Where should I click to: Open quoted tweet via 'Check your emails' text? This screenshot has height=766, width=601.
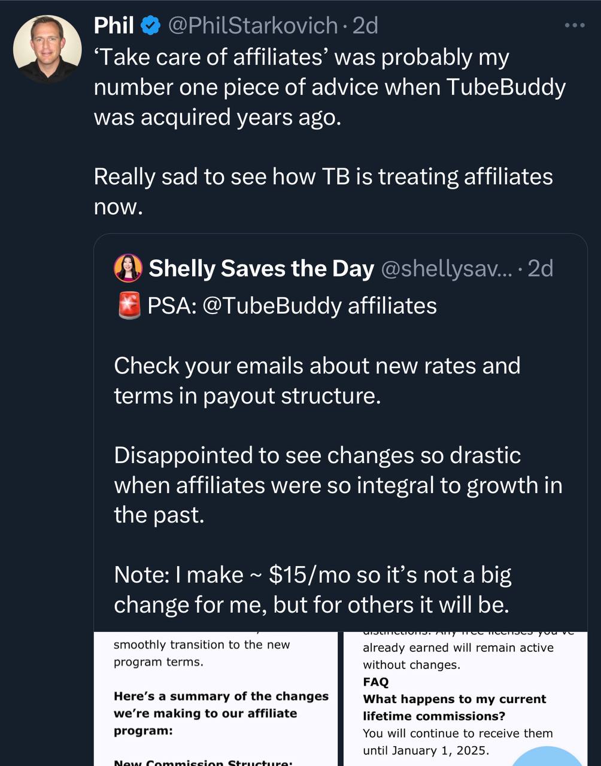tap(317, 381)
